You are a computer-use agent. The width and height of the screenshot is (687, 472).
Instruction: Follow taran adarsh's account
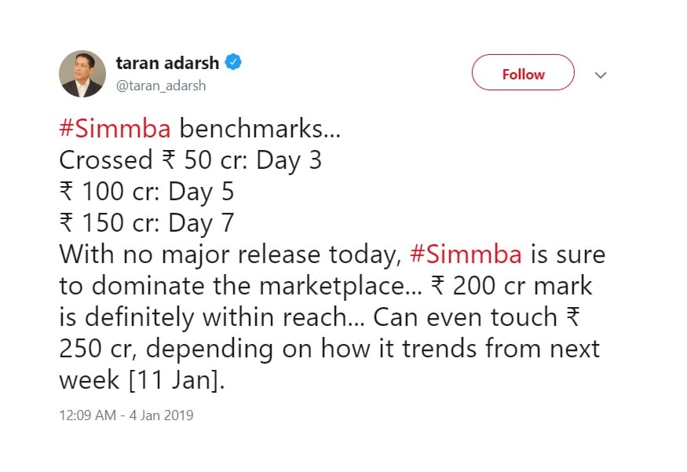pyautogui.click(x=523, y=72)
